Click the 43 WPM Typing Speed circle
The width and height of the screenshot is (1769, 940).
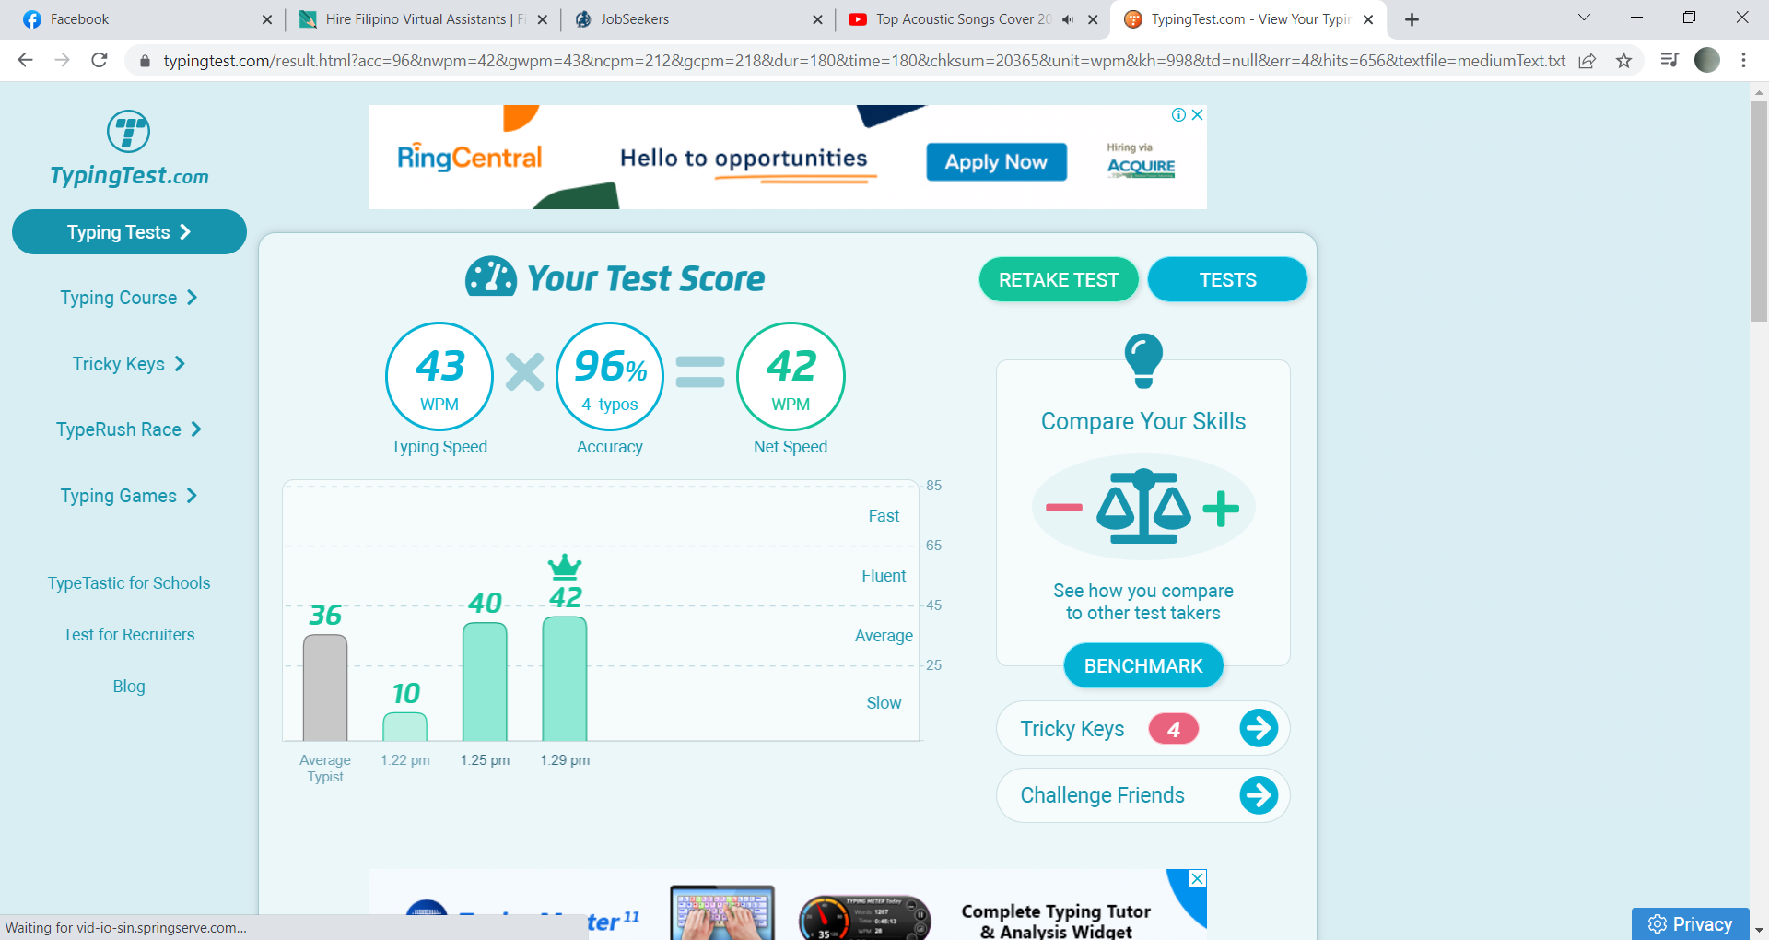click(439, 376)
